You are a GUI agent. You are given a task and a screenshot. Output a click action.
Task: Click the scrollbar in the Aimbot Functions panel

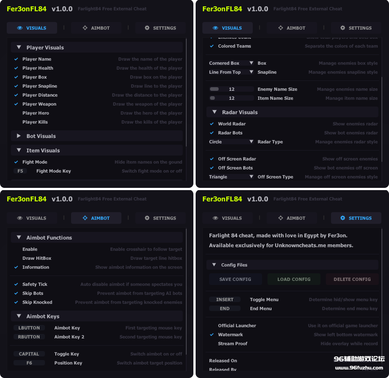[186, 292]
